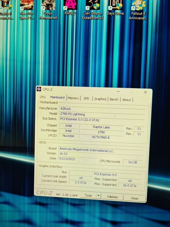Select the Mainboard tab
Viewport: 170px width, 227px height.
[57, 97]
